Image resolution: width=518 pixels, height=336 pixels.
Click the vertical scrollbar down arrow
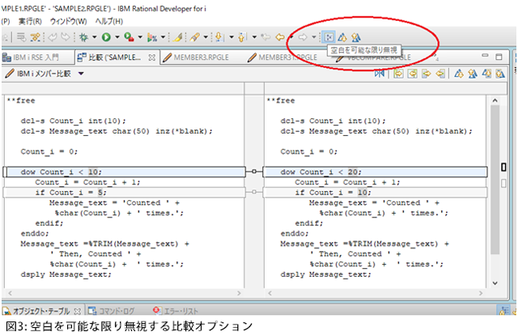pos(495,283)
